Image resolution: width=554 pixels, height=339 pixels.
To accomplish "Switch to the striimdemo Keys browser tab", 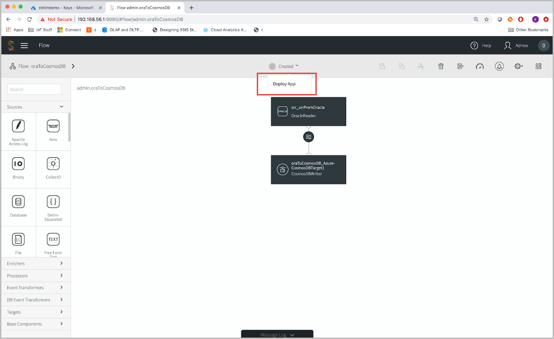I will [66, 7].
